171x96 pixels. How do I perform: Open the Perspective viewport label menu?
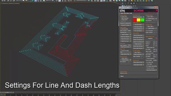[x=5, y=3]
